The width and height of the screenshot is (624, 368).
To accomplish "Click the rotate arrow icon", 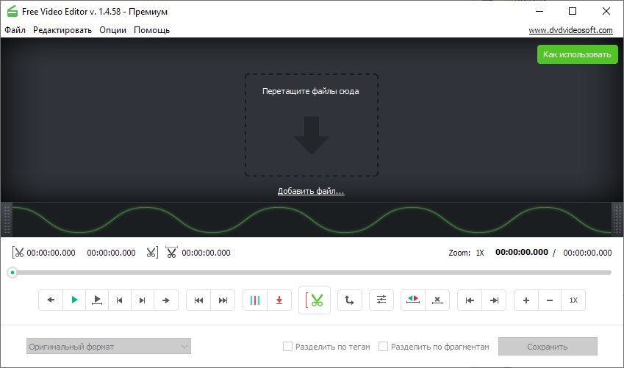I will pos(349,300).
